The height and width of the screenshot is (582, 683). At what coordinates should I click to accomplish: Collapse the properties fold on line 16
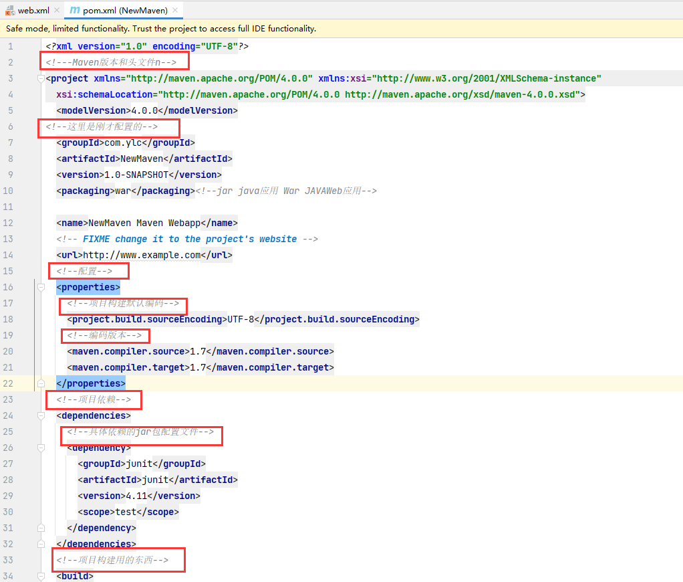[41, 287]
